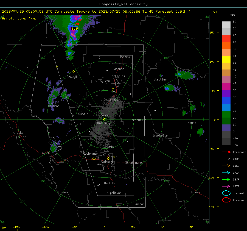247x231 pixels.
Task: Click the red forecast arrow in the legend
Action: (226, 152)
